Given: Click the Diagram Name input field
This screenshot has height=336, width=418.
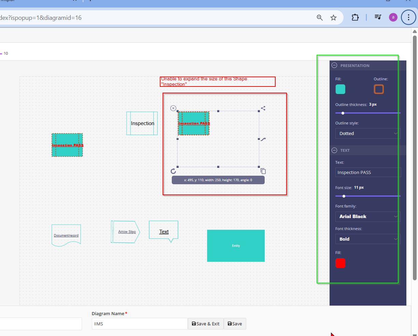Looking at the screenshot, I should 140,324.
